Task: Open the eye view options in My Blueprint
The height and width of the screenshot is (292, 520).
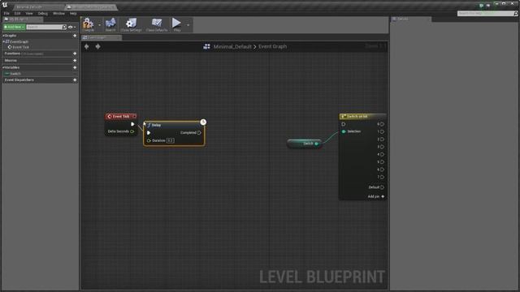Action: point(71,27)
